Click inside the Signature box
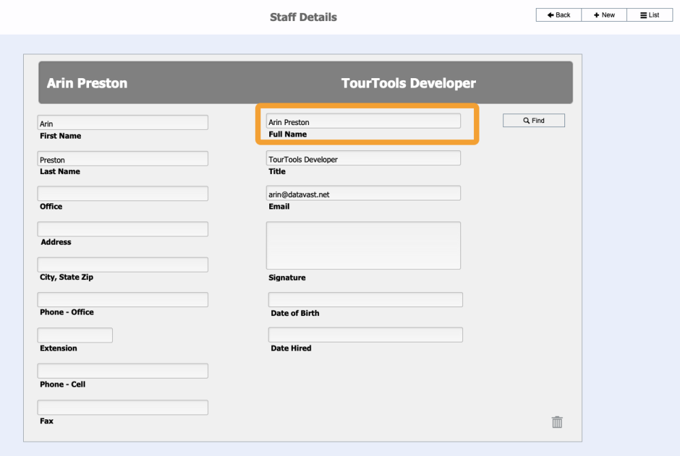Image resolution: width=680 pixels, height=456 pixels. point(363,245)
